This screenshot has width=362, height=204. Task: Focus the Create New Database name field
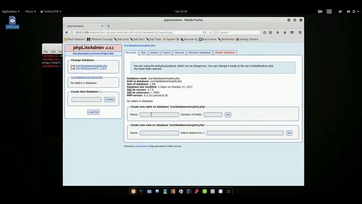click(87, 100)
